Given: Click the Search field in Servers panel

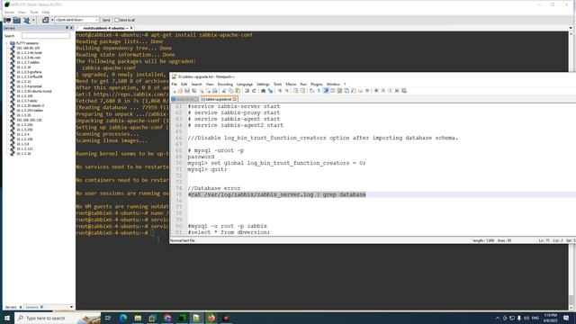Looking at the screenshot, I should (x=46, y=36).
